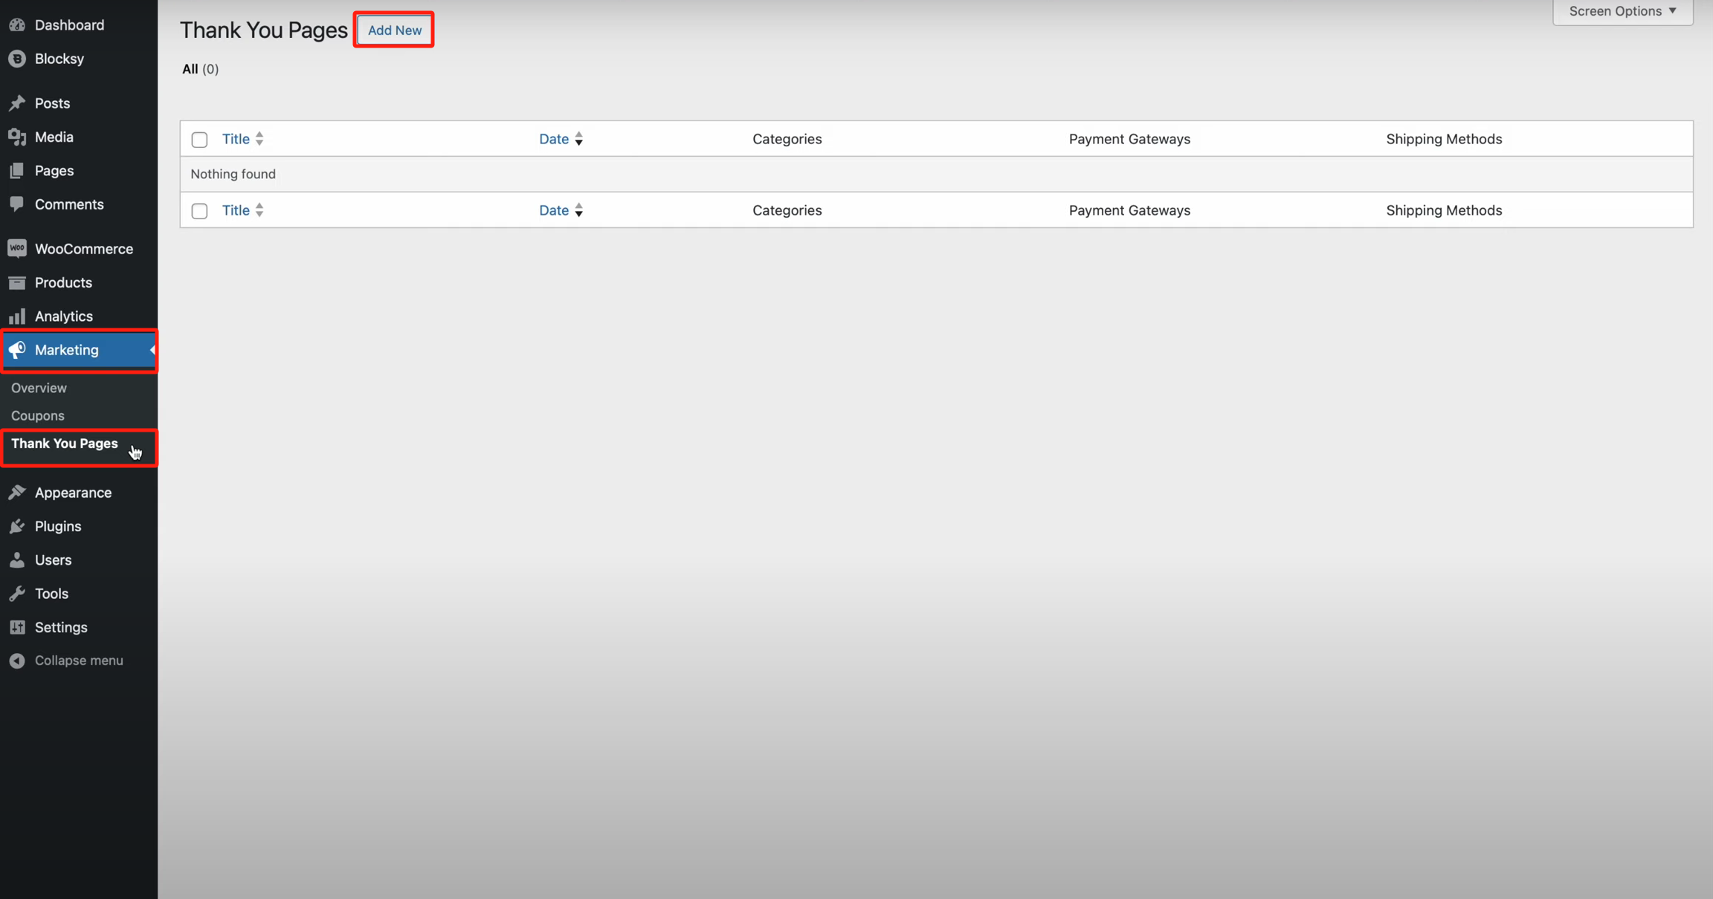Image resolution: width=1713 pixels, height=899 pixels.
Task: Open the Settings menu item
Action: point(61,627)
